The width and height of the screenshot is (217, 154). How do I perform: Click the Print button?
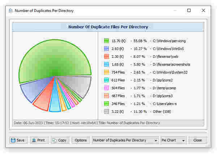coord(39,140)
